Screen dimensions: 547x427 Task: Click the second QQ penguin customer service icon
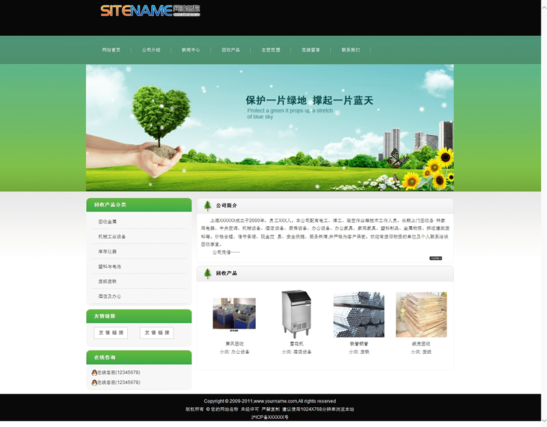tap(94, 383)
